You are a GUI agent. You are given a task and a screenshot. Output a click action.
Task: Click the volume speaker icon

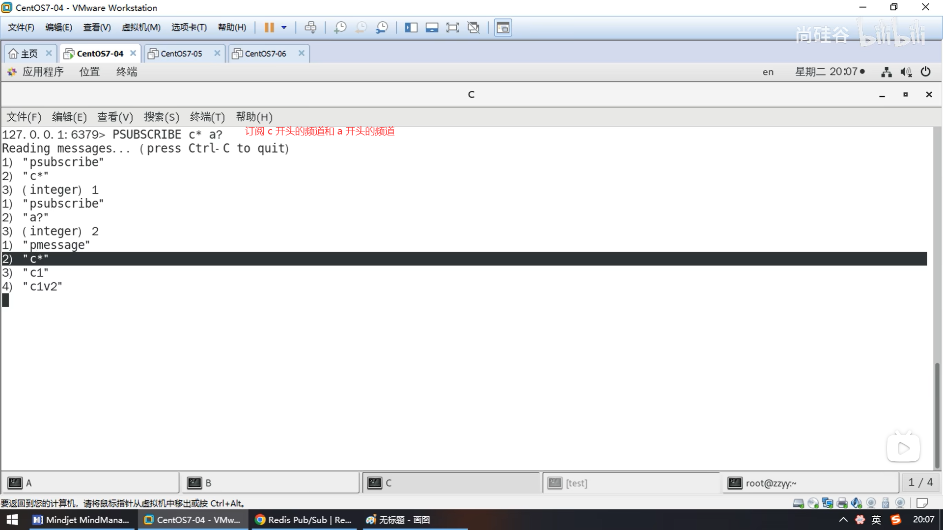(906, 72)
